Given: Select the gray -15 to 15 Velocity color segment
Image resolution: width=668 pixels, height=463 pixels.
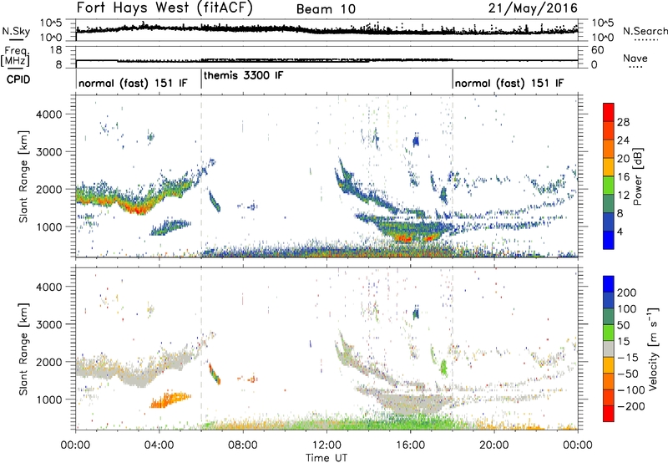Looking at the screenshot, I should coord(609,349).
